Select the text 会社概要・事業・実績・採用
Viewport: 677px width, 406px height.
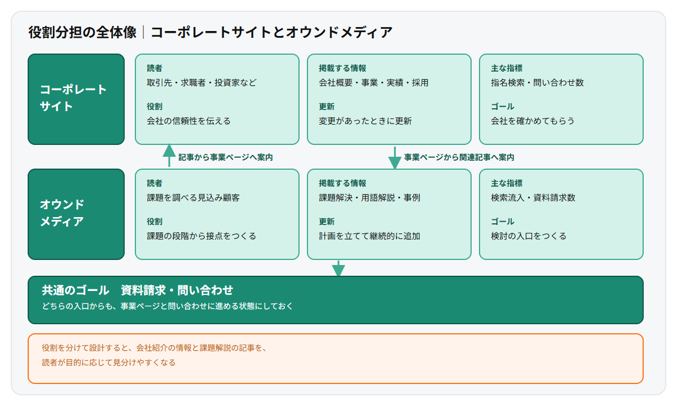point(373,82)
